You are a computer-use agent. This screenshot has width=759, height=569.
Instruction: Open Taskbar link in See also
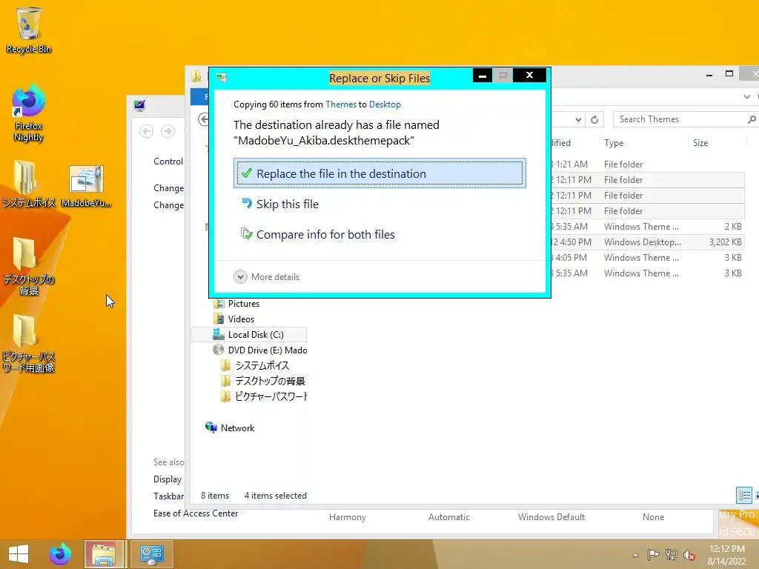[x=168, y=496]
